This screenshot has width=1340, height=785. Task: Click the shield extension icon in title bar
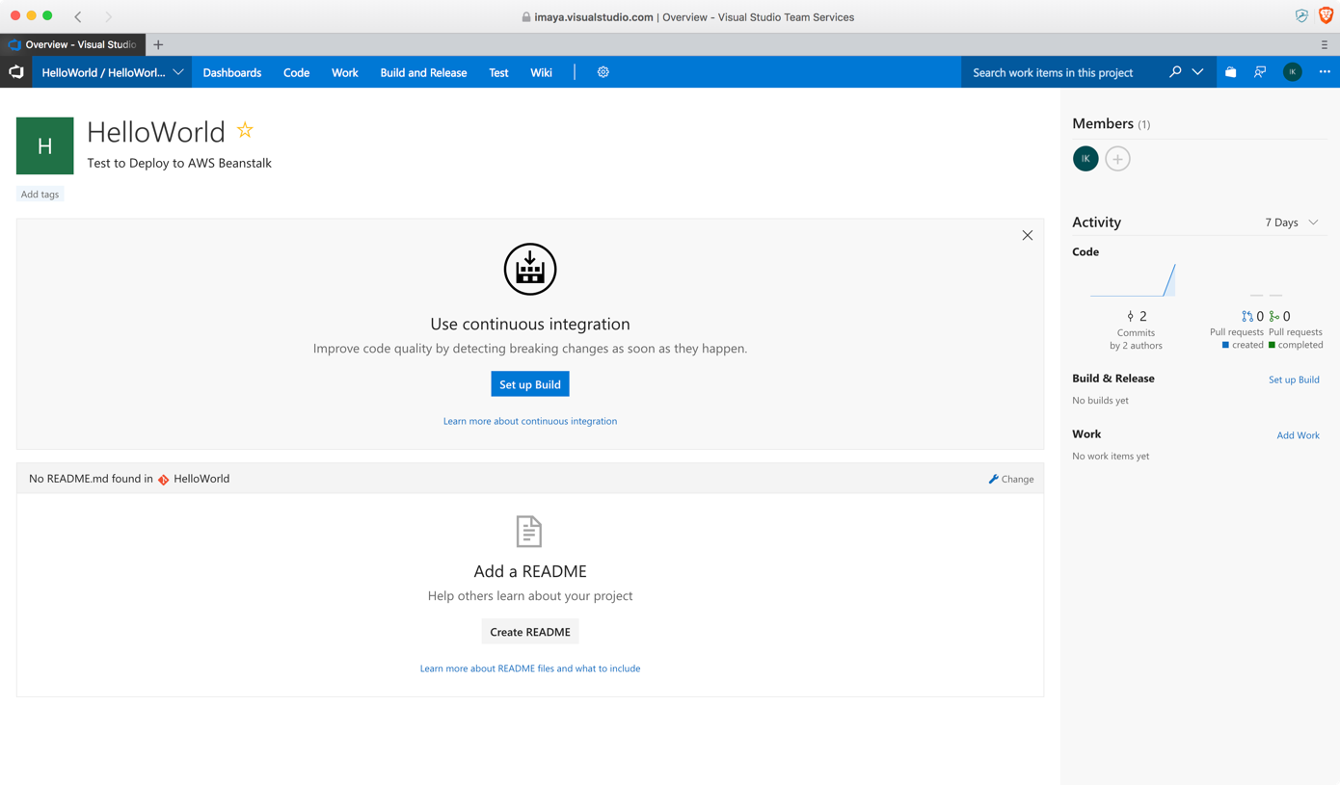(x=1301, y=16)
